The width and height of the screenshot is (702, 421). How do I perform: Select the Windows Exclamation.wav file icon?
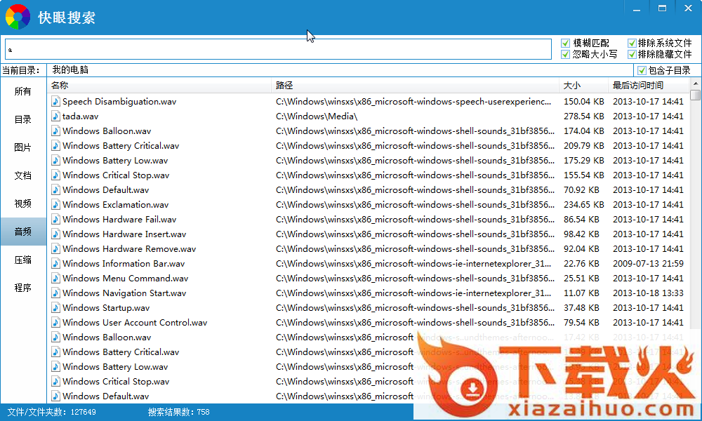click(x=56, y=205)
